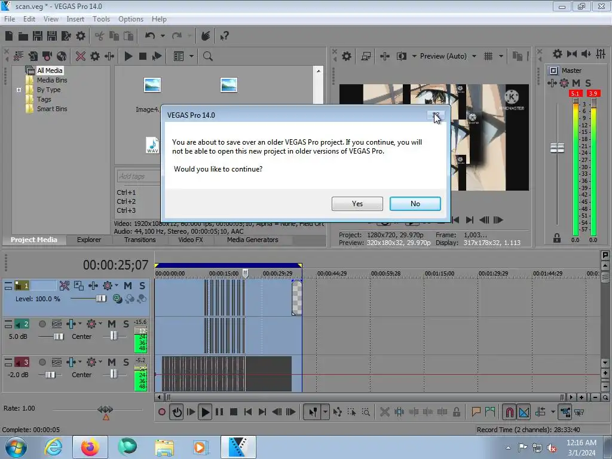The image size is (612, 459).
Task: Click the Add tags input field
Action: click(139, 176)
